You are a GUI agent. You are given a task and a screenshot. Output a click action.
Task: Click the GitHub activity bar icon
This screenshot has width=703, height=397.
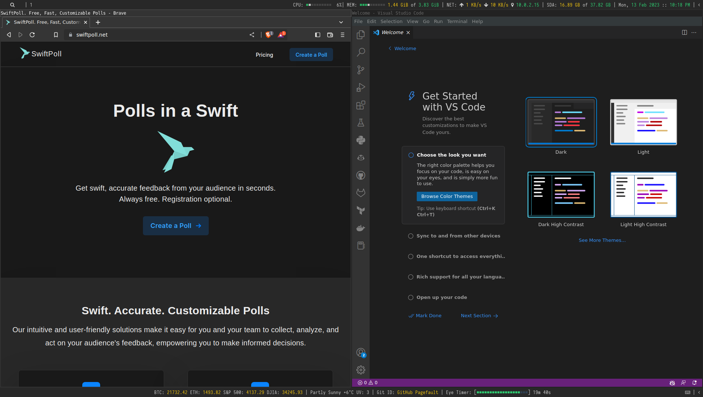coord(361,175)
